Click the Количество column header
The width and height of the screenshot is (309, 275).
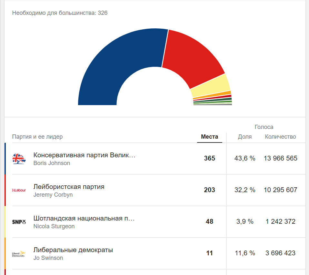(x=280, y=137)
